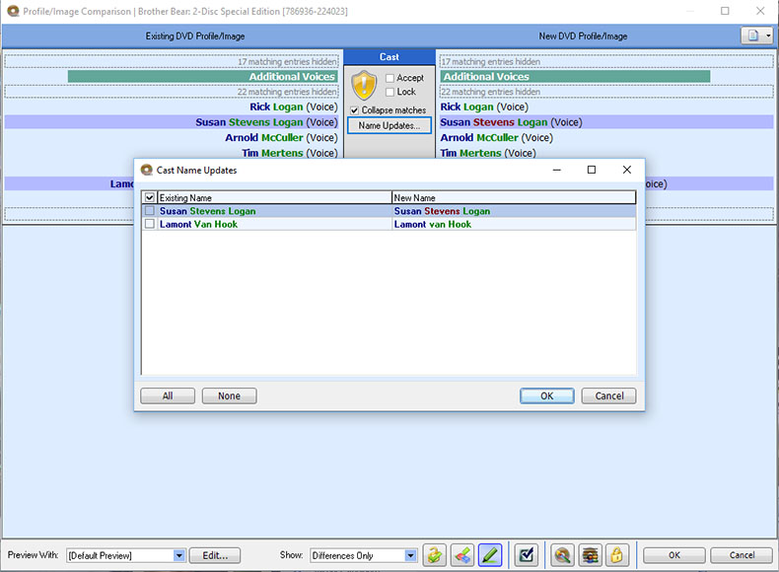Uncheck the Collapse matches checkbox
The width and height of the screenshot is (779, 572).
pyautogui.click(x=355, y=110)
